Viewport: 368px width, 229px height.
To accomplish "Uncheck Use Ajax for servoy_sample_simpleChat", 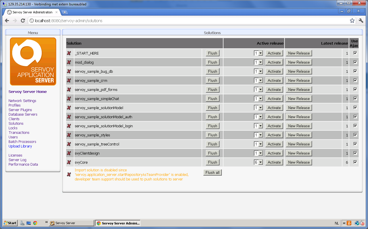I will click(x=355, y=98).
